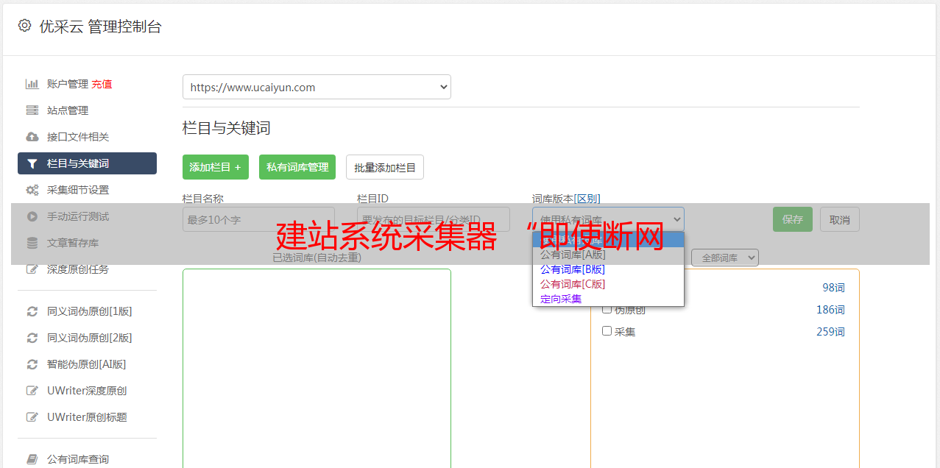Viewport: 940px width, 468px height.
Task: Open the 全部词库 filter dropdown
Action: 725,258
